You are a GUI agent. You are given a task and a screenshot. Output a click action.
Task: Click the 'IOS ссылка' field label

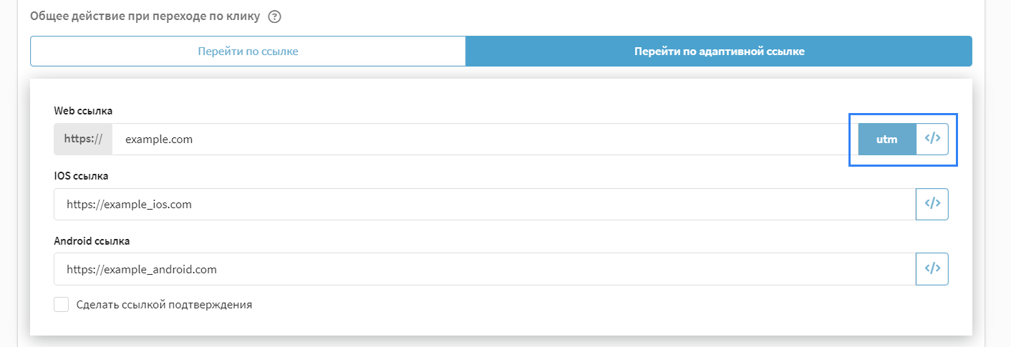(81, 175)
